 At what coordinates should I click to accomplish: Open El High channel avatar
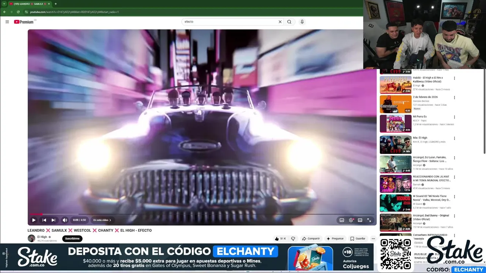tap(32, 238)
